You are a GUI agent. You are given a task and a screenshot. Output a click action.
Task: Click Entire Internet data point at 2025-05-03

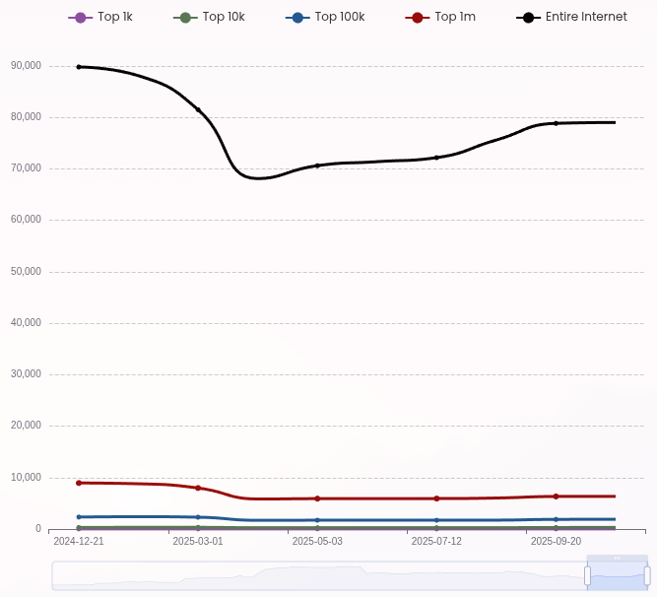pyautogui.click(x=317, y=166)
